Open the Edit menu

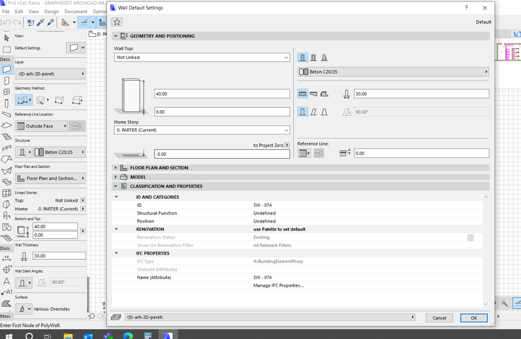[x=19, y=11]
